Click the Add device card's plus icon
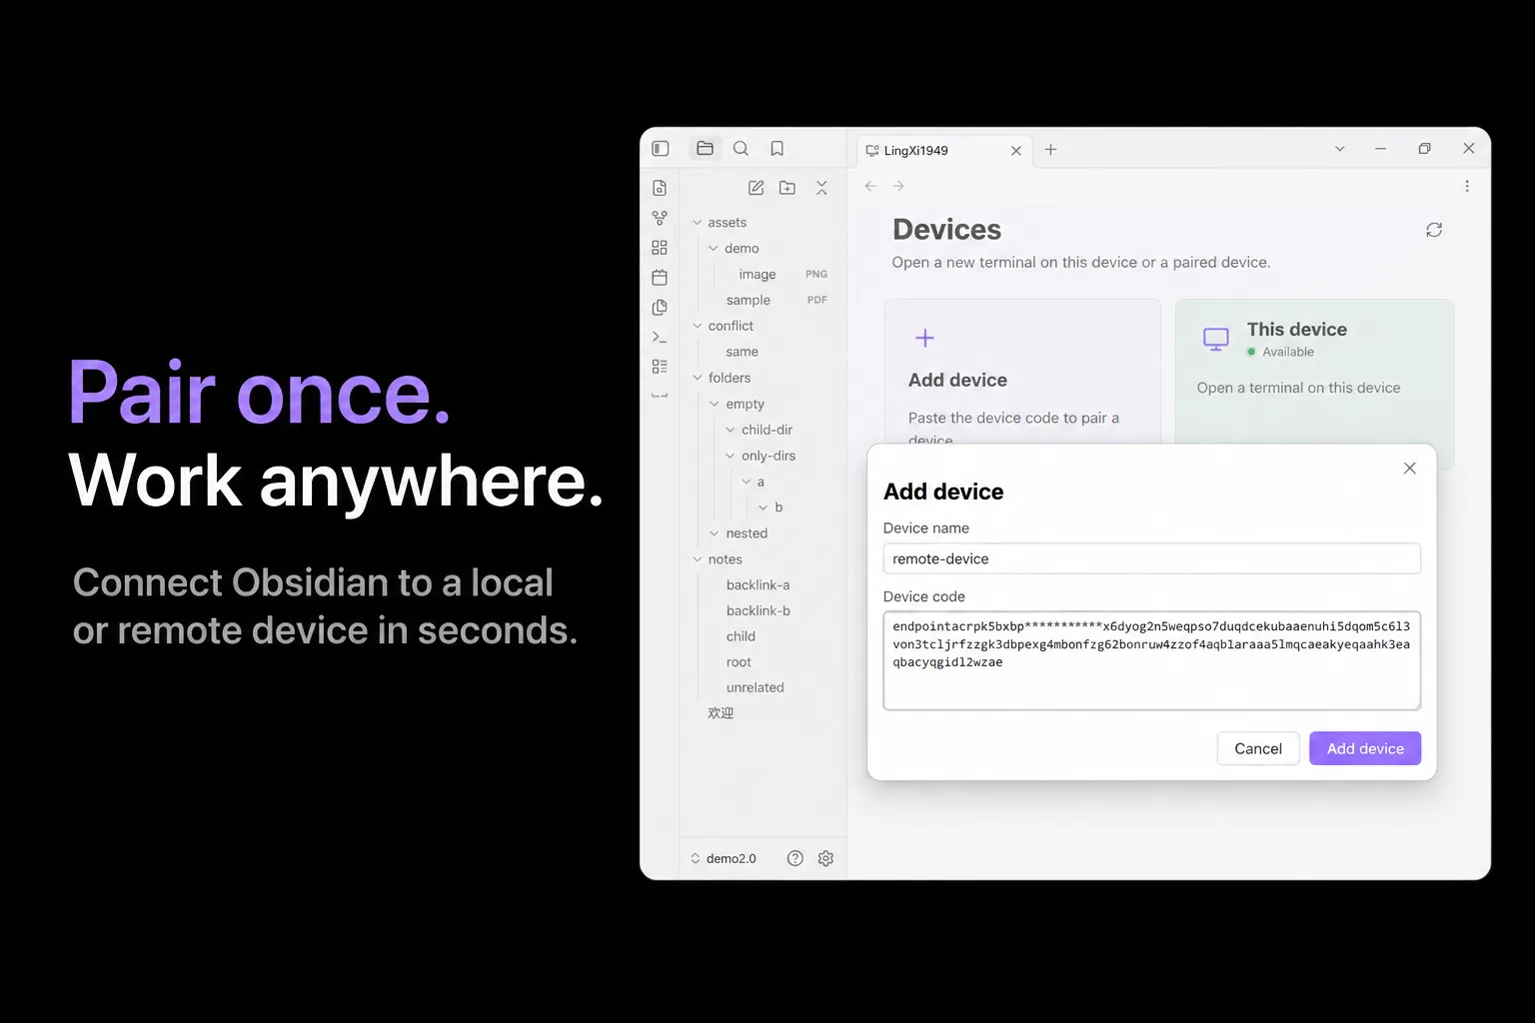Screen dimensions: 1535x1023 (x=925, y=338)
